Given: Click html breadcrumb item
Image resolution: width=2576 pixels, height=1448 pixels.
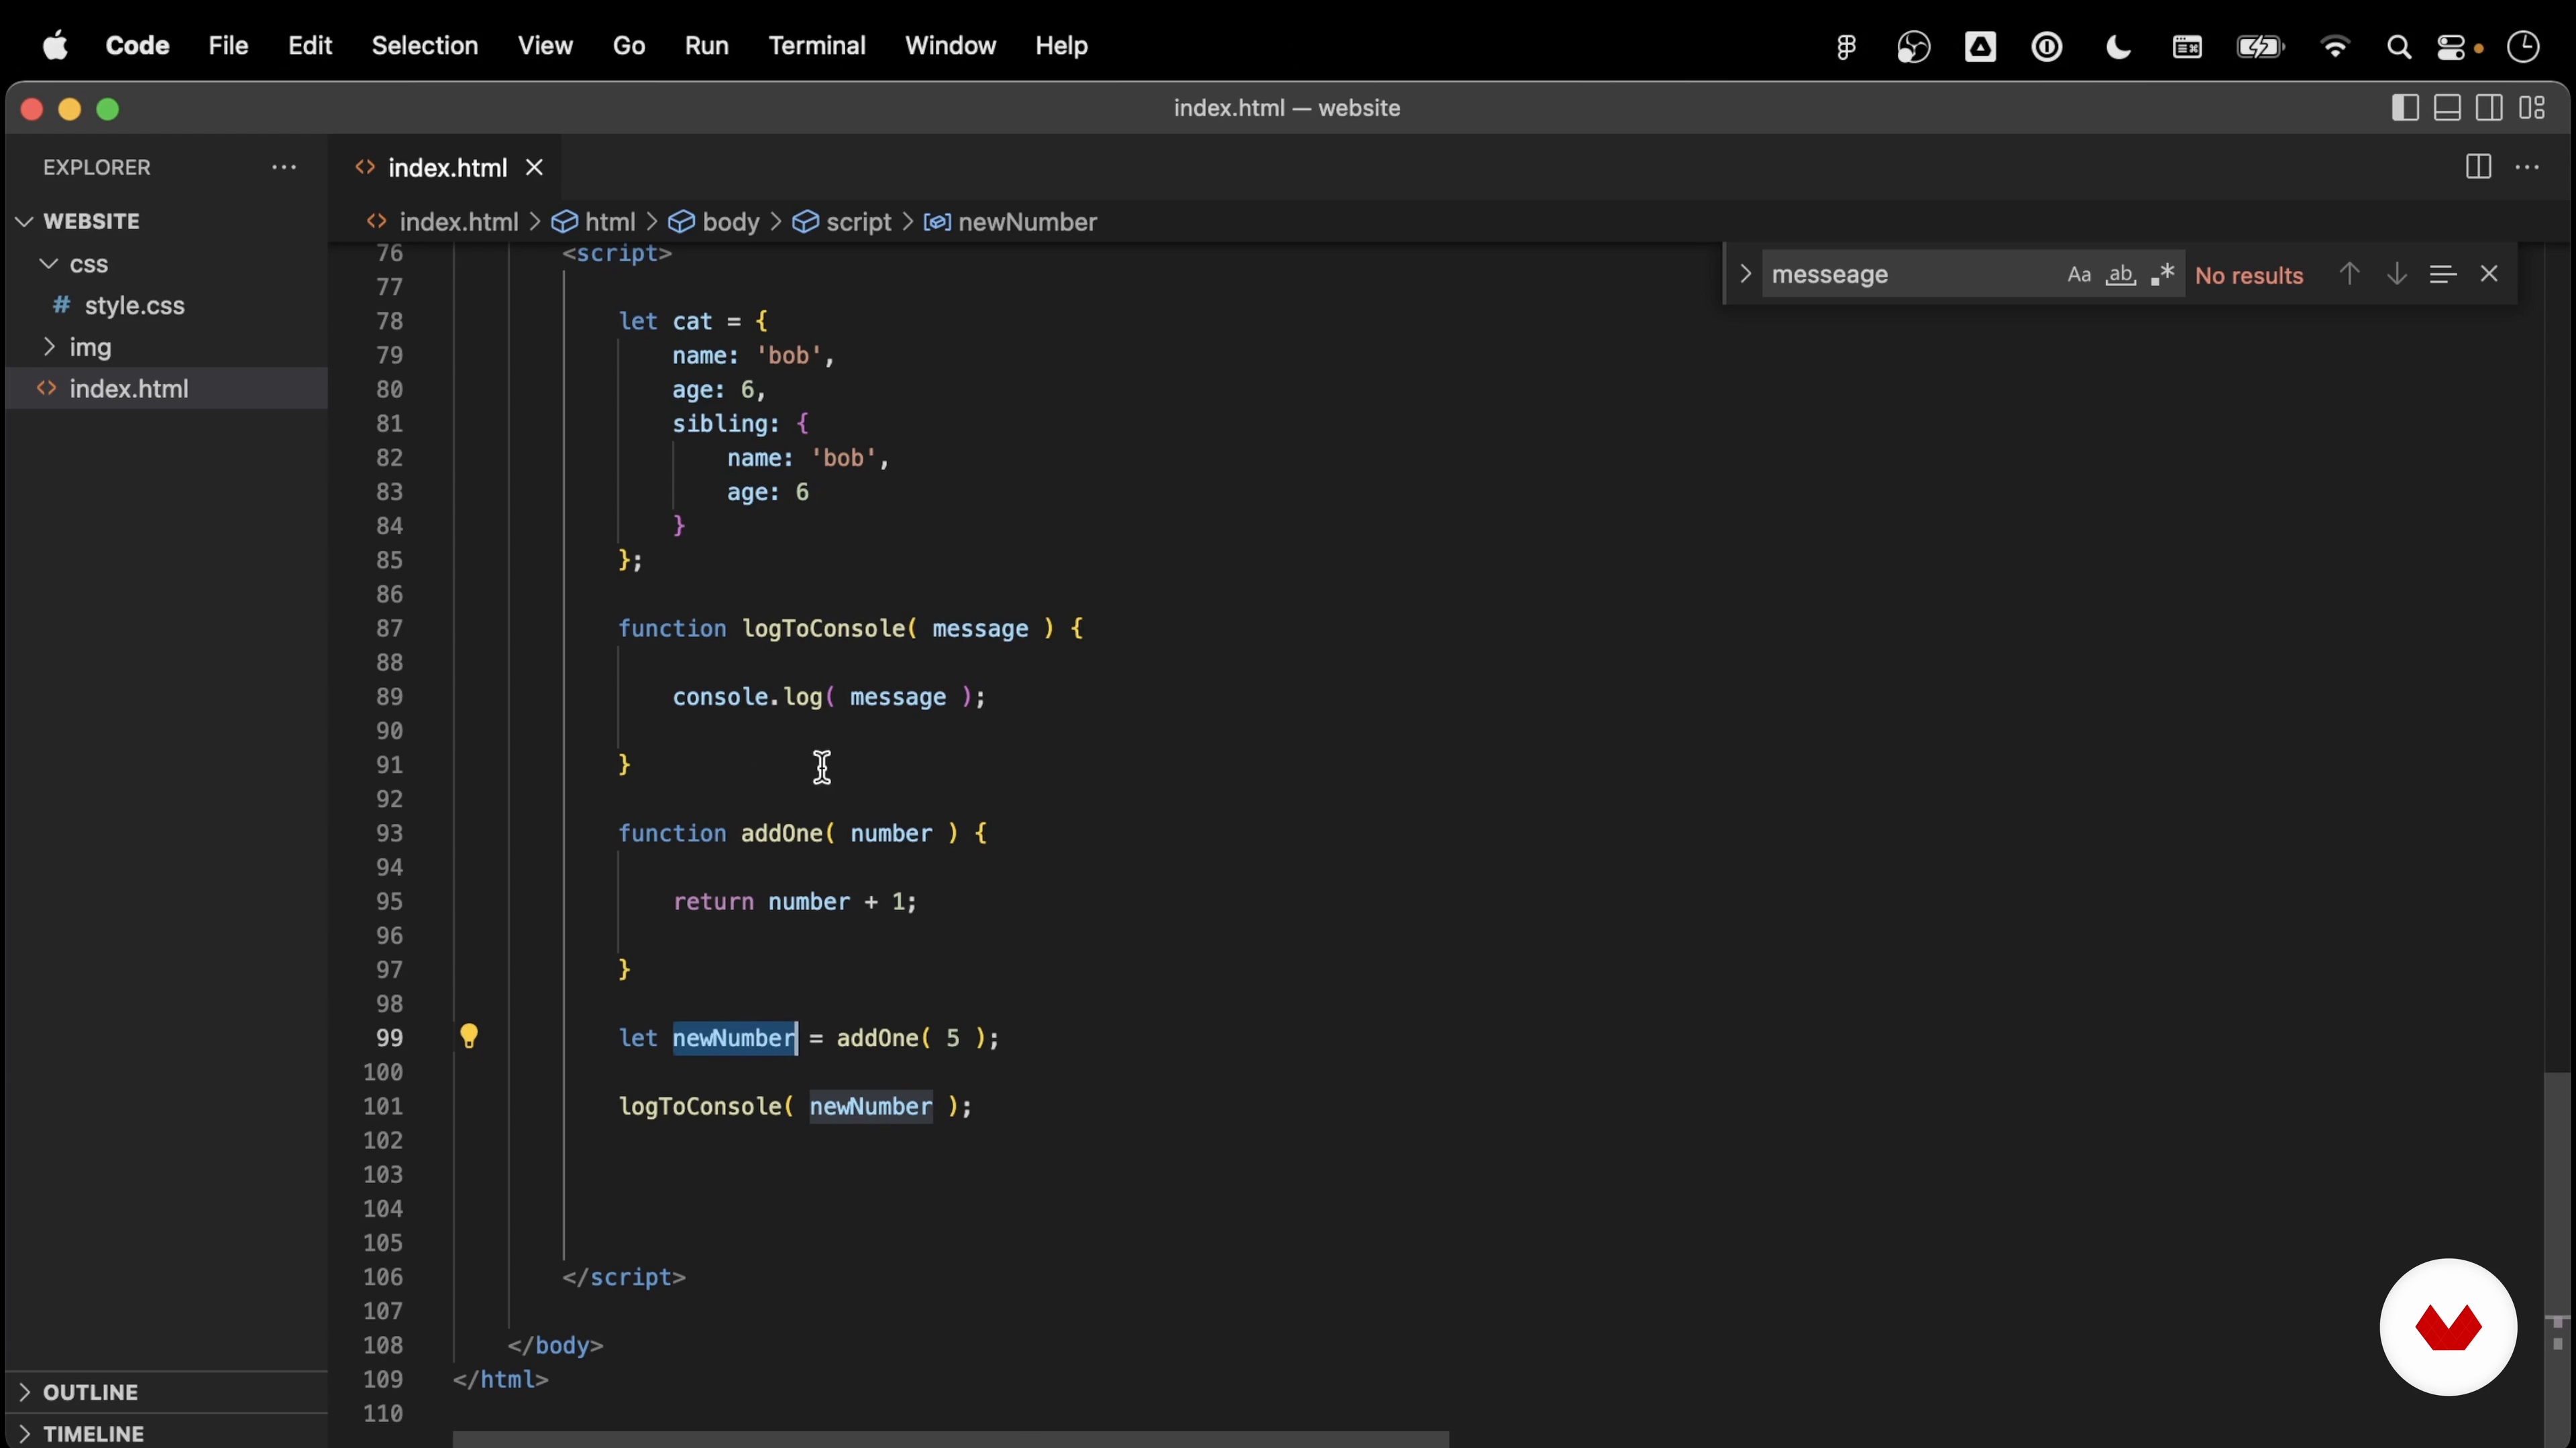Looking at the screenshot, I should (x=609, y=222).
